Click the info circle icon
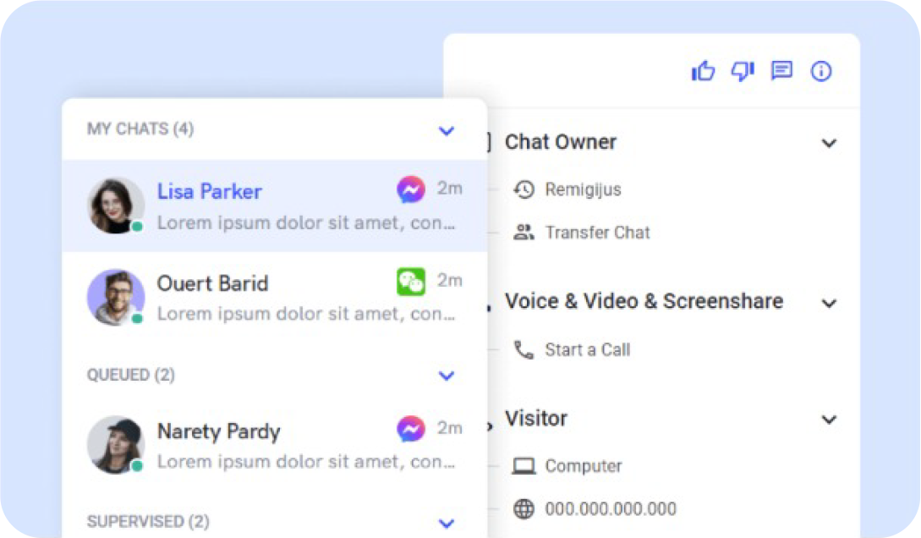The height and width of the screenshot is (538, 921). point(821,71)
